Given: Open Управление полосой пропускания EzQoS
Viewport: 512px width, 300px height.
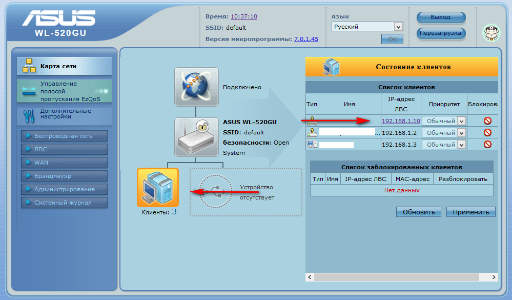Looking at the screenshot, I should pos(65,91).
